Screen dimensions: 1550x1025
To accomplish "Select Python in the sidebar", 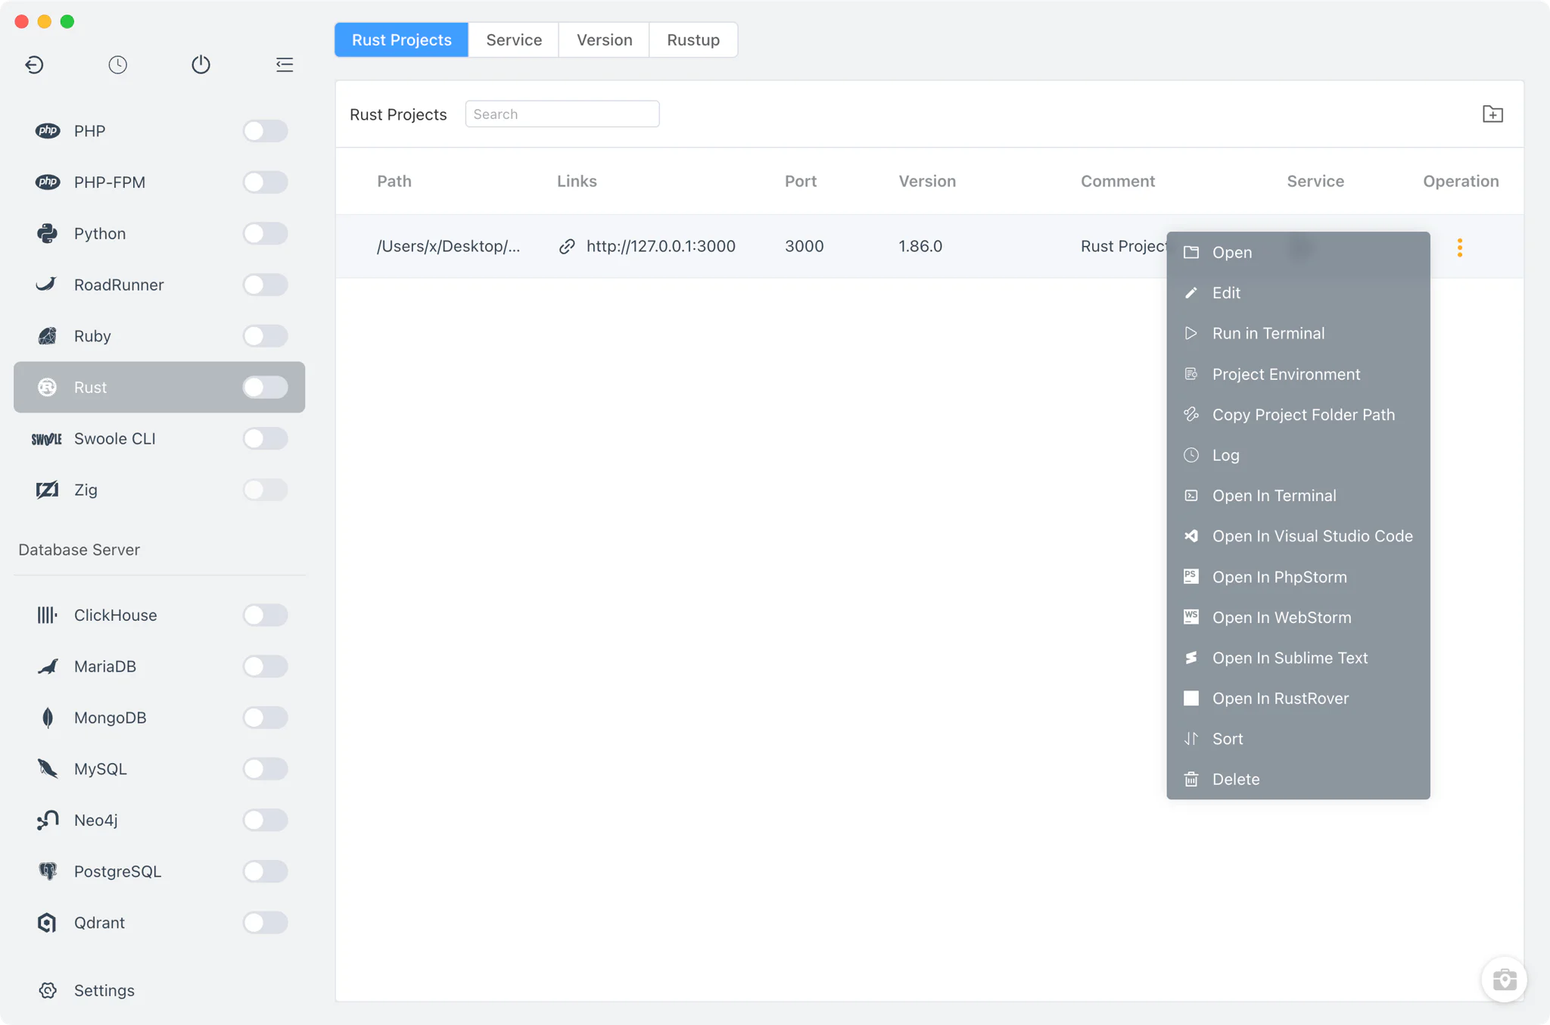I will (159, 233).
